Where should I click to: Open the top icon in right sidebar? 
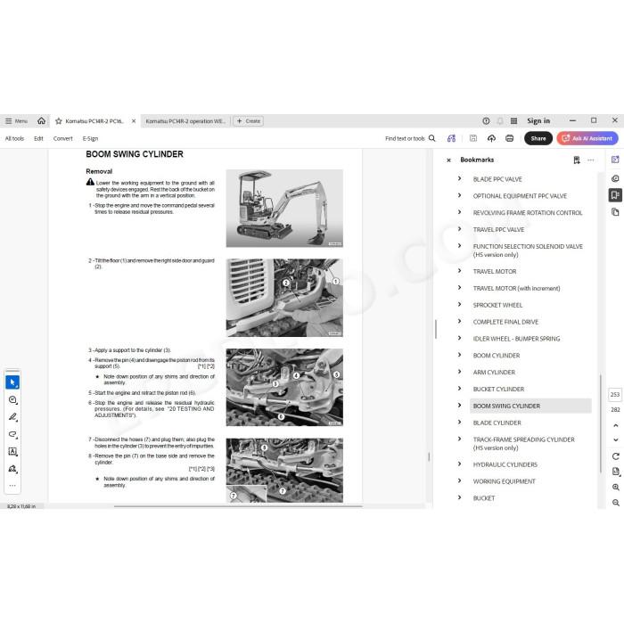coord(615,160)
